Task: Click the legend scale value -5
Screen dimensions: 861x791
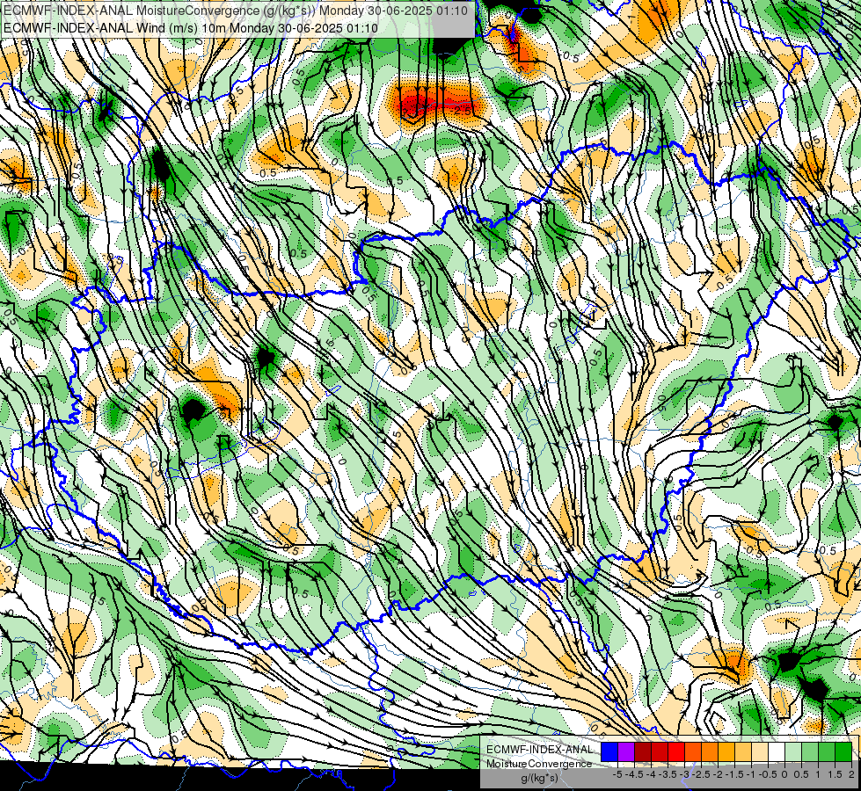Action: (617, 774)
